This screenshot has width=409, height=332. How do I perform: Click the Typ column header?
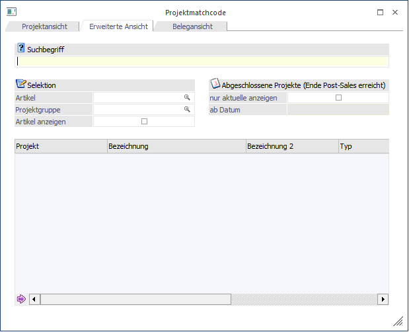(363, 146)
